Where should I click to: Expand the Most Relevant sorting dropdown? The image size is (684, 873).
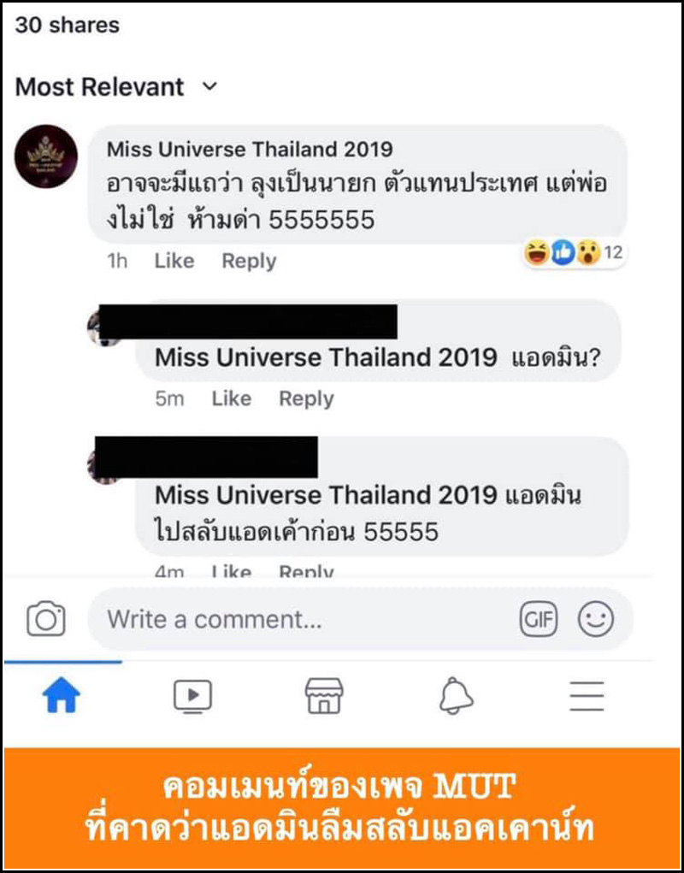click(x=116, y=87)
